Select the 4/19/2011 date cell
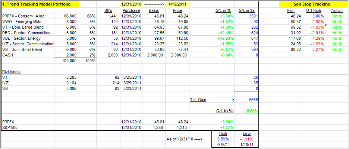Screen dimensions: 349x149 [x=177, y=4]
